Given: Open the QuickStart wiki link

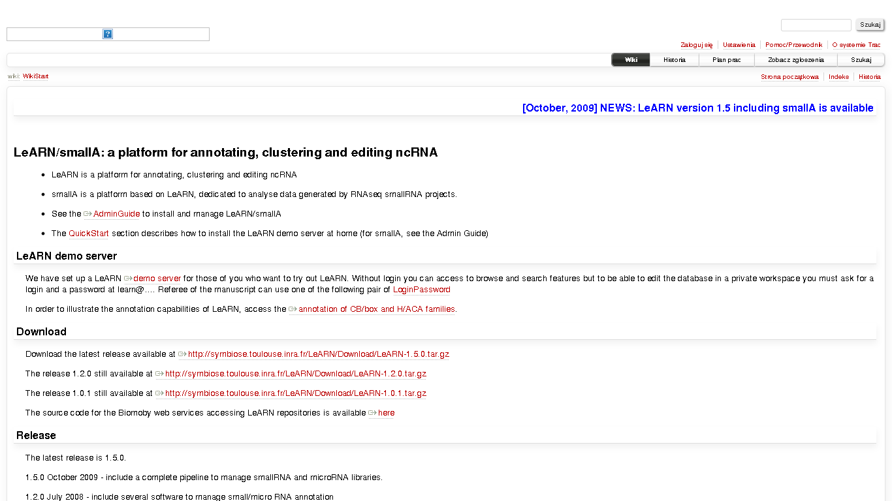Looking at the screenshot, I should (x=89, y=234).
